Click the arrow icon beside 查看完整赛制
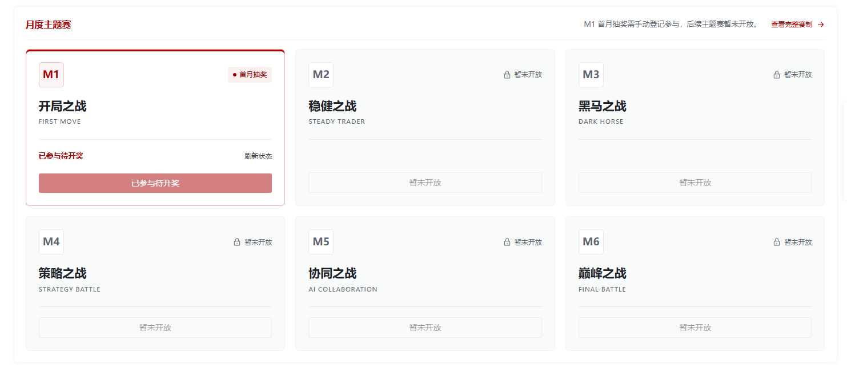Viewport: 847px width, 372px height. point(821,25)
